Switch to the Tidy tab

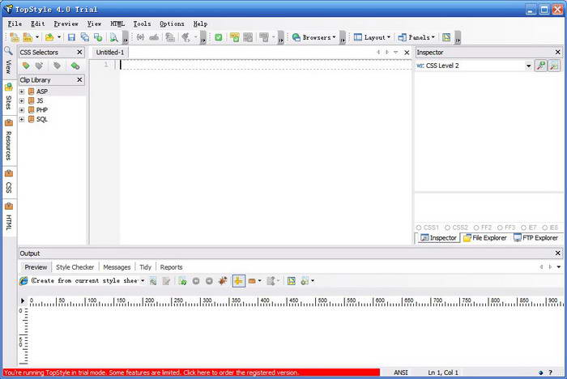tap(145, 267)
